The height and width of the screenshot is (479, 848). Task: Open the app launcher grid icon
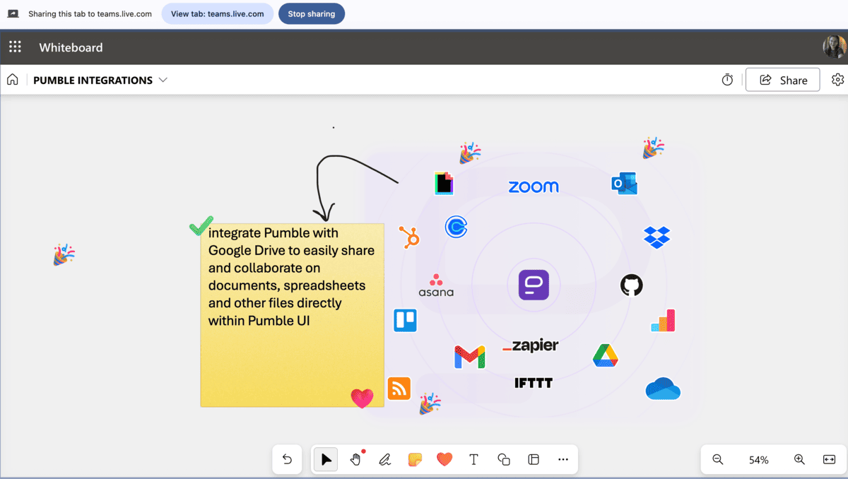[15, 47]
